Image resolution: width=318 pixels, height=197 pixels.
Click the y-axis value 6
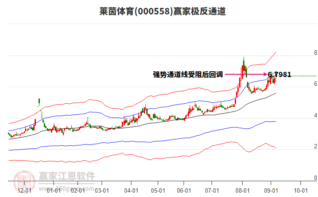pos(315,84)
